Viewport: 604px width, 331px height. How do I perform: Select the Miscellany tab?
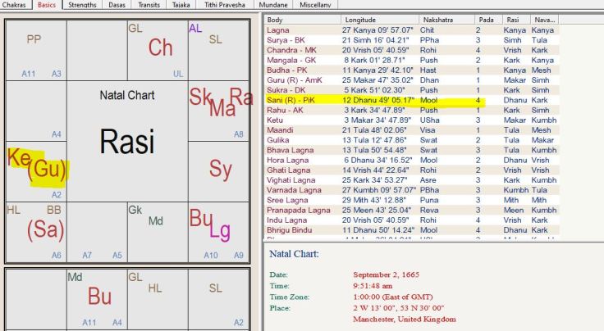pyautogui.click(x=314, y=4)
